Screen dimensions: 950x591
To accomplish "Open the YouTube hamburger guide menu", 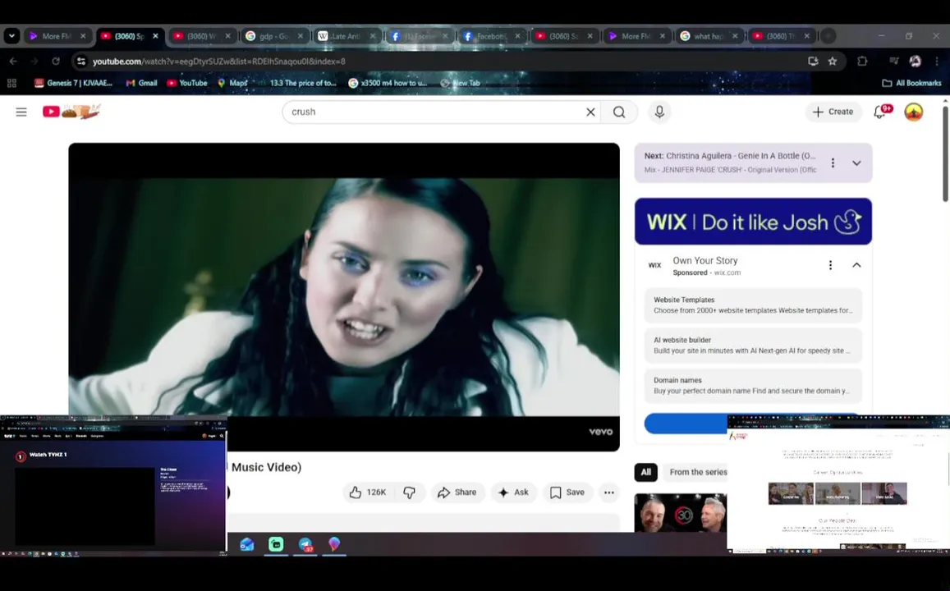I will (21, 112).
